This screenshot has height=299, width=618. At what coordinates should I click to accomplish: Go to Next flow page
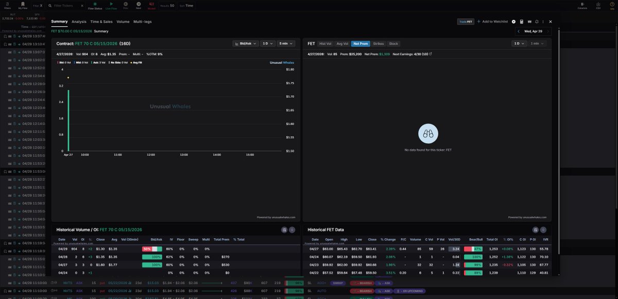(139, 5)
